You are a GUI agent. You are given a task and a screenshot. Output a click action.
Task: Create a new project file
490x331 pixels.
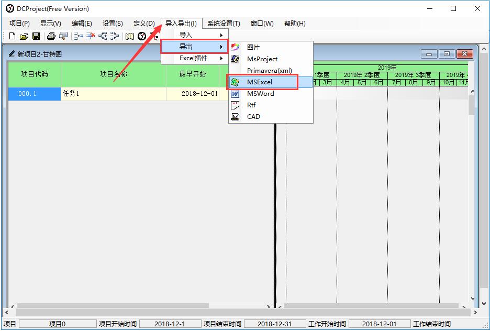(x=12, y=36)
